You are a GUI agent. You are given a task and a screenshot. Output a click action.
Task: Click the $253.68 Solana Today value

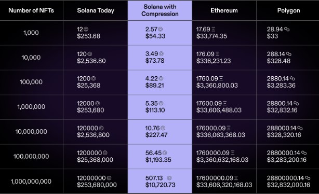click(88, 36)
